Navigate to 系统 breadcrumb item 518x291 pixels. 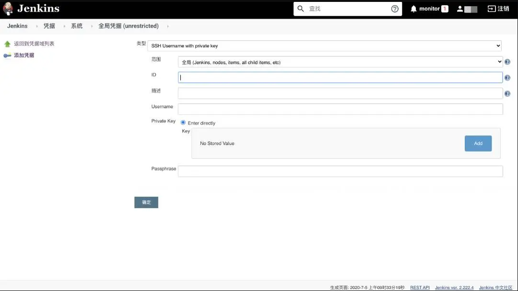click(x=77, y=26)
